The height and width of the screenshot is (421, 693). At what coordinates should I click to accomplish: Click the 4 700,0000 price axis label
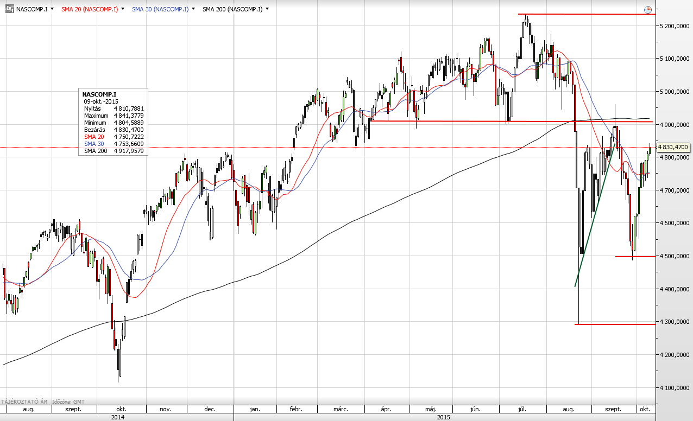(674, 190)
